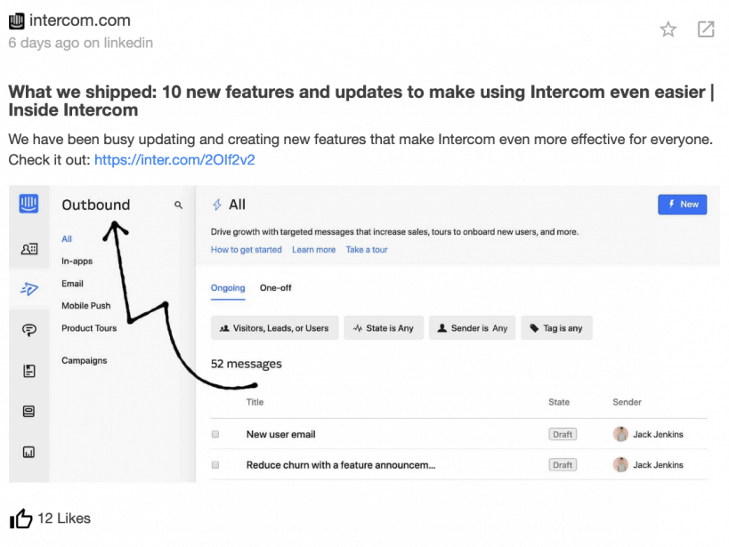Image resolution: width=729 pixels, height=547 pixels.
Task: Star this intercom.com post
Action: coord(668,29)
